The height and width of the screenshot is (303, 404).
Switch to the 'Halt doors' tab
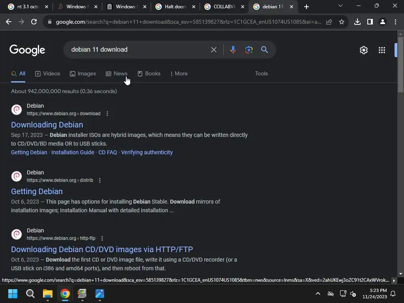[176, 7]
